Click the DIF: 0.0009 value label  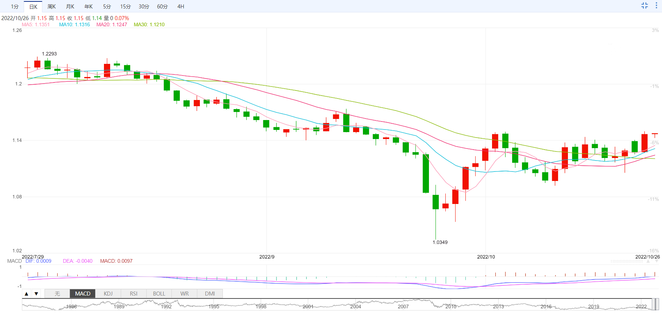click(x=38, y=261)
